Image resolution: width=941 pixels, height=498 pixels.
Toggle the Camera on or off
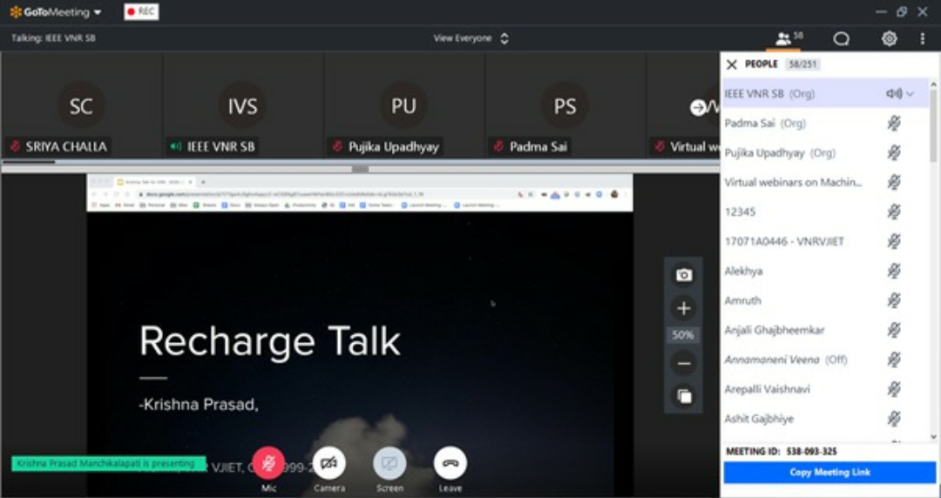328,464
